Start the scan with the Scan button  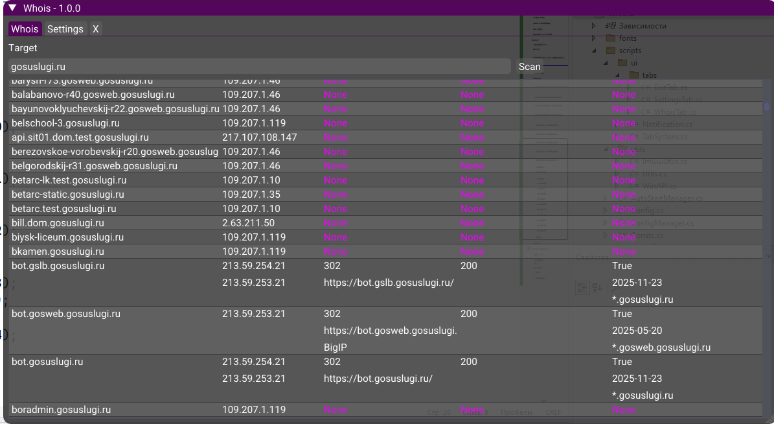coord(530,66)
